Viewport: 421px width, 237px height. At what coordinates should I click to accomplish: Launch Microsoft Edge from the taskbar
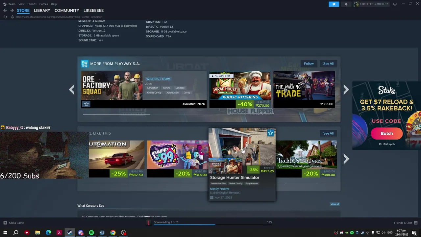coord(48,233)
